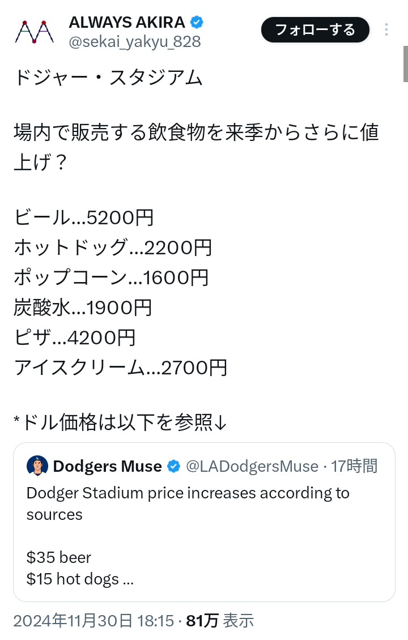Click the verified badge next to Dodgers Muse
Image resolution: width=408 pixels, height=640 pixels.
tap(174, 467)
